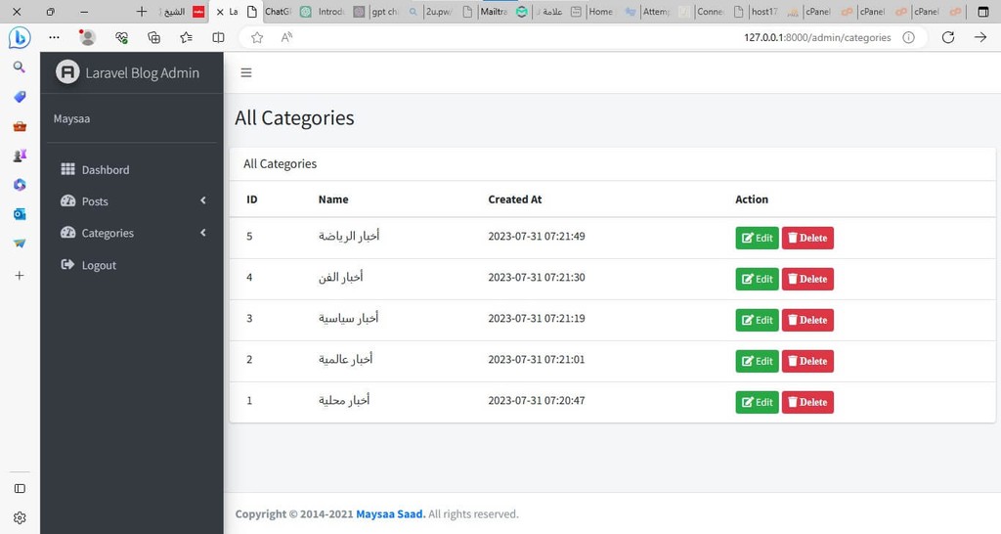
Task: Open Drop paper-plane icon in Edge sidebar
Action: click(20, 244)
